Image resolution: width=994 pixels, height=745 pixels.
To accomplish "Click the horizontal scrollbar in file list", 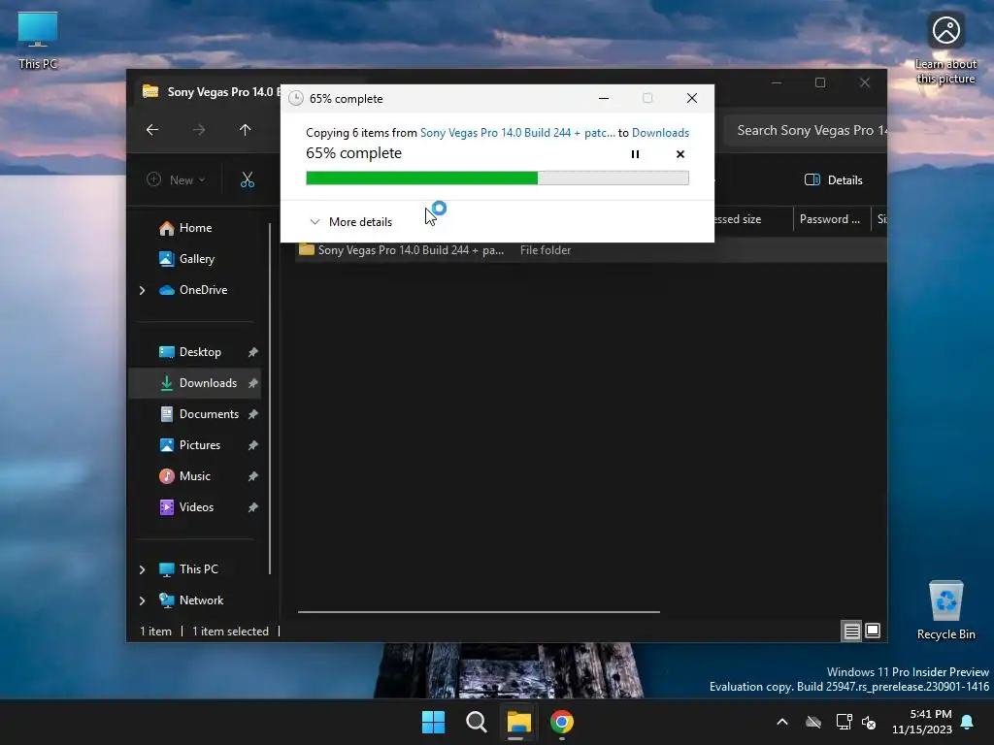I will coord(479,612).
